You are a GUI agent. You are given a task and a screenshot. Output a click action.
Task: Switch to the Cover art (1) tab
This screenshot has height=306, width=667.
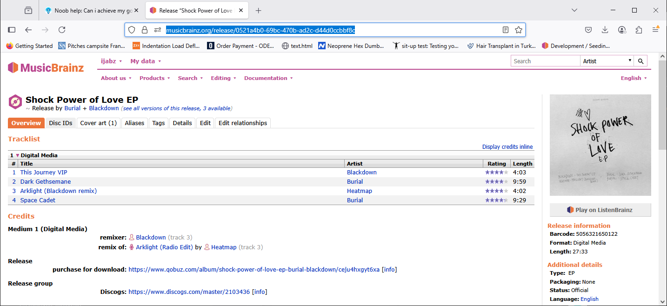[x=99, y=123]
